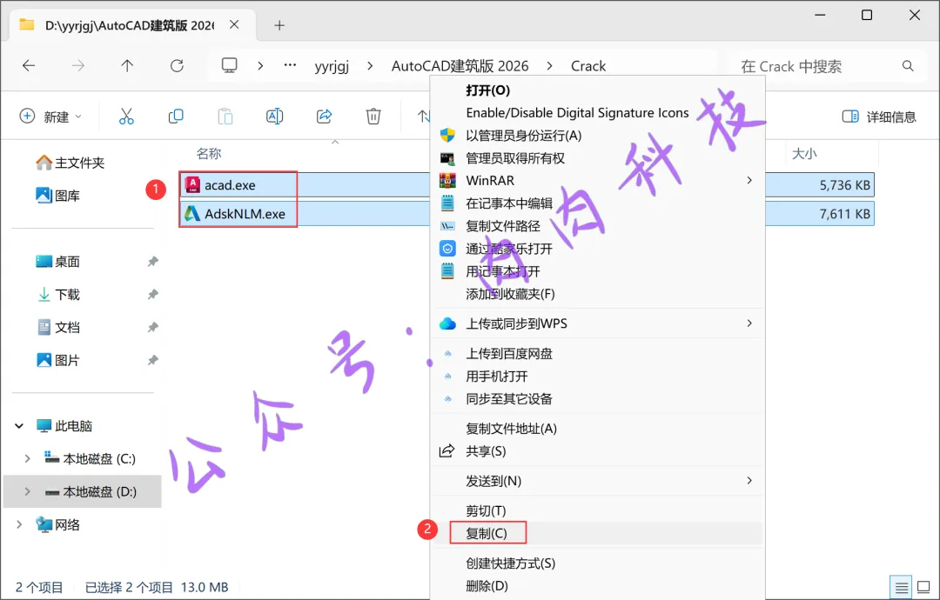The width and height of the screenshot is (940, 600).
Task: Switch to large icons view icon
Action: (923, 588)
